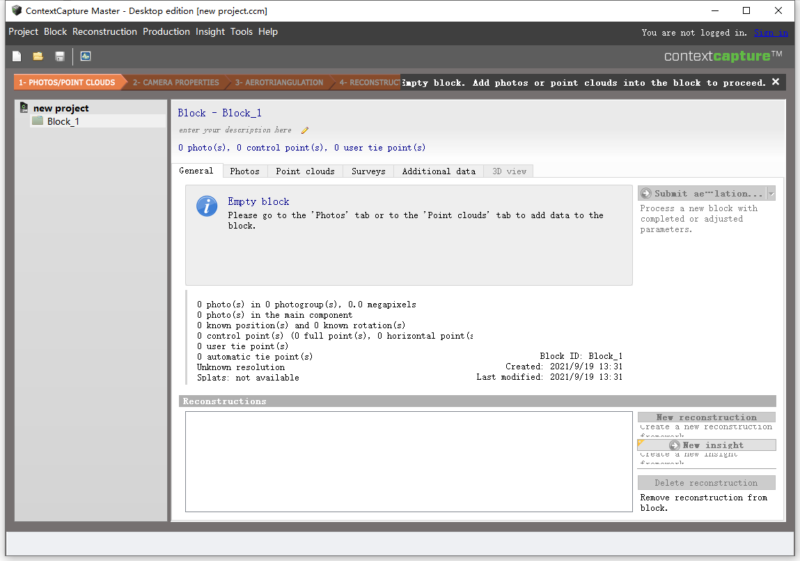This screenshot has height=561, width=800.
Task: Click 'Block ID: Block_1' text
Action: tap(581, 356)
